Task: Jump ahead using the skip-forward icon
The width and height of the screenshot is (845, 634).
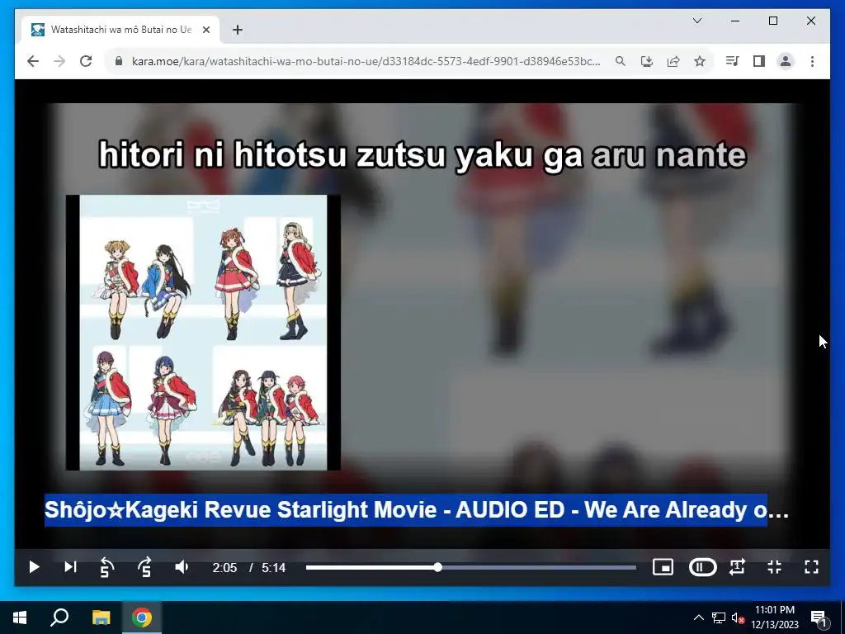Action: click(144, 567)
